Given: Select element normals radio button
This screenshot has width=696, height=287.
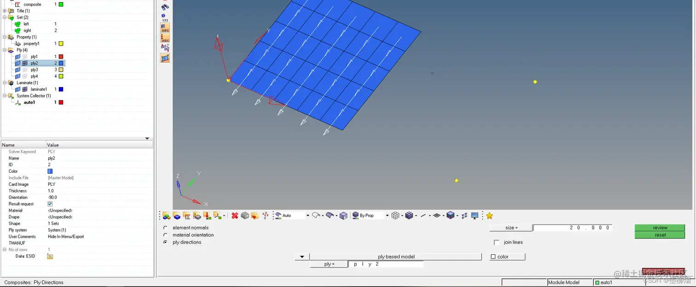Looking at the screenshot, I should tap(165, 228).
